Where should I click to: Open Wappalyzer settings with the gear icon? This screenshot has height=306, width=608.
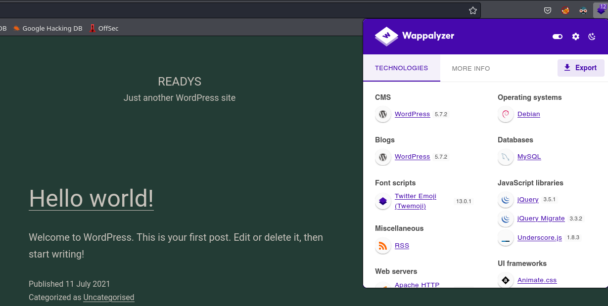(x=575, y=37)
